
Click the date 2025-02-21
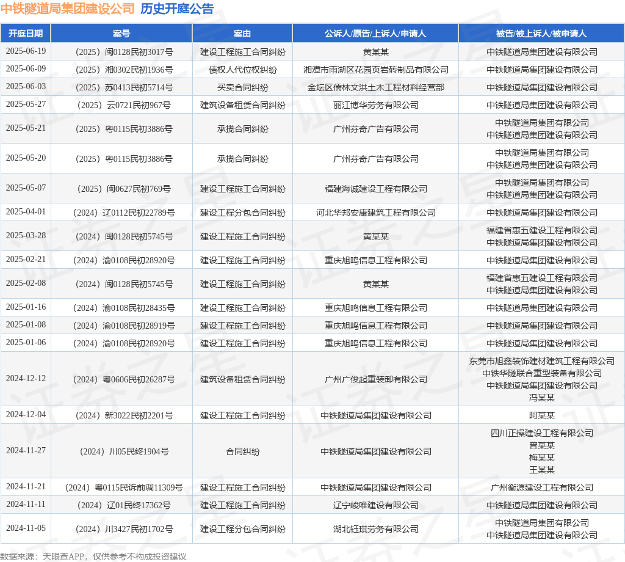point(26,259)
